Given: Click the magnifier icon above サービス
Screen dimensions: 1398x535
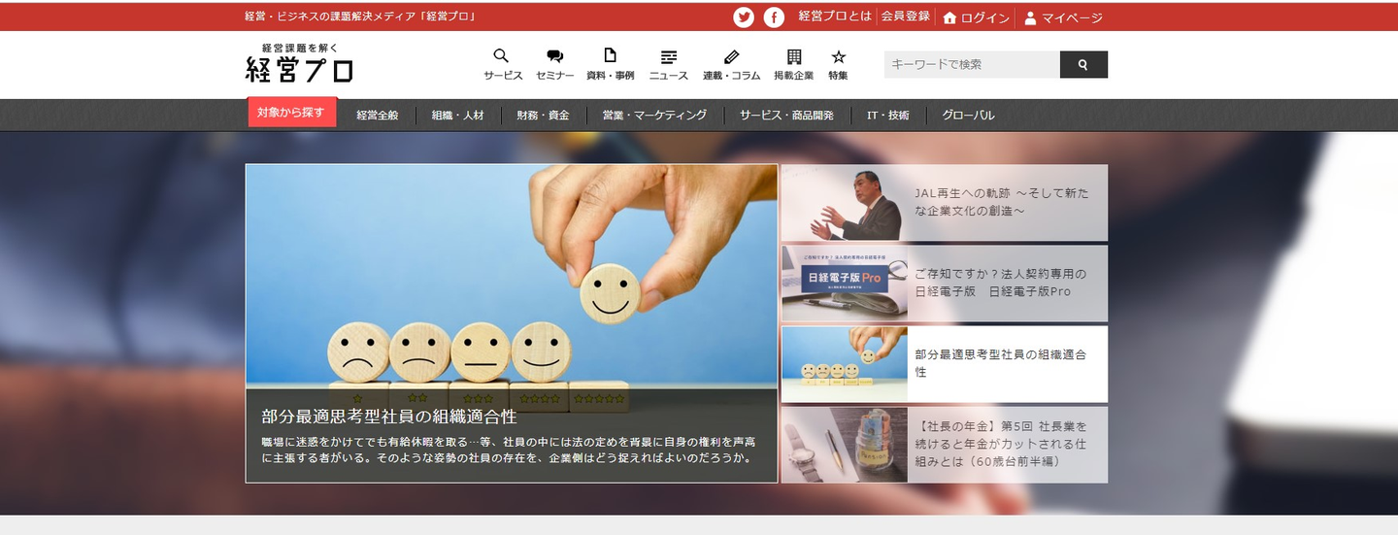Looking at the screenshot, I should point(501,56).
